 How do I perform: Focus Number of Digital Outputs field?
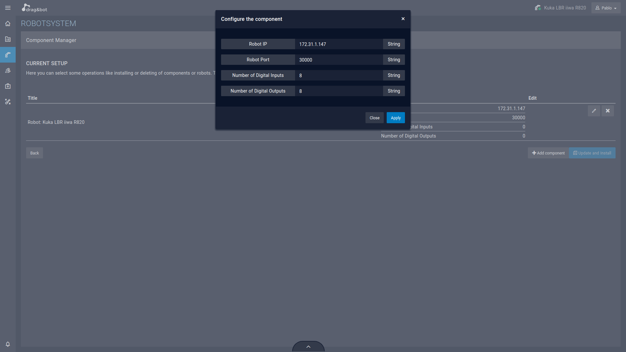coord(339,91)
